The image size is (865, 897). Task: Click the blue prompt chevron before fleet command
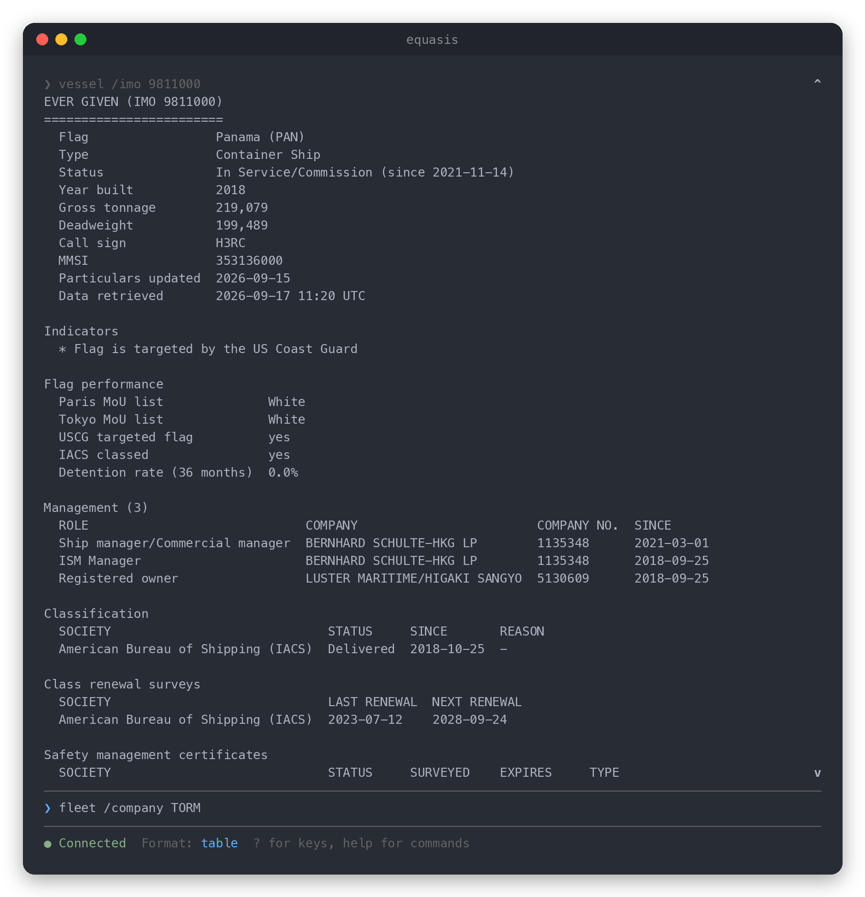[48, 808]
